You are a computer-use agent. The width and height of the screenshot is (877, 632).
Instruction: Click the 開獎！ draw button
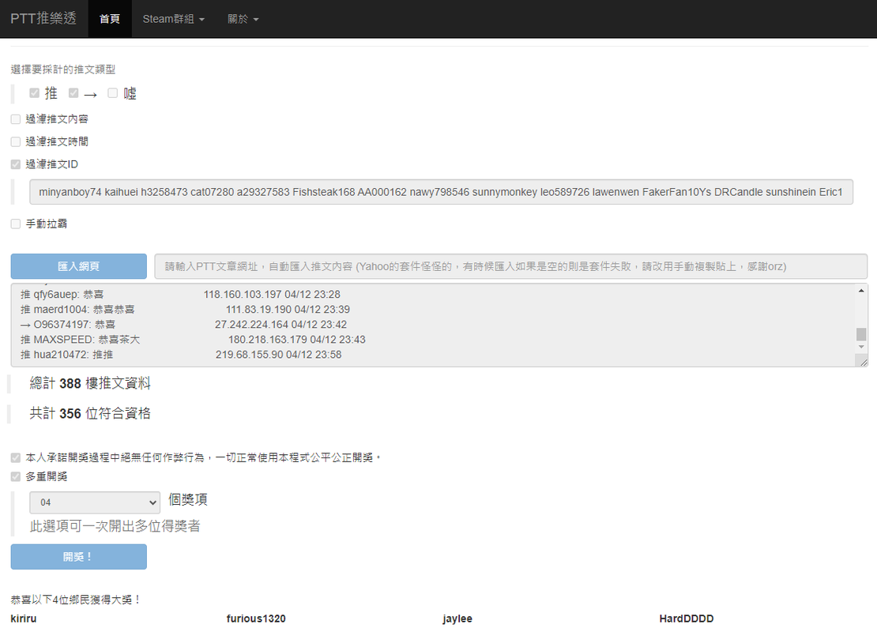[x=79, y=556]
